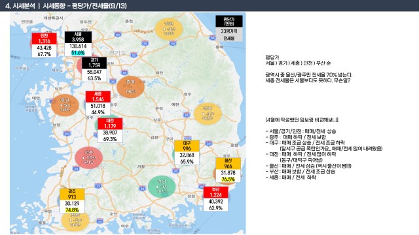Click the 대전 rate 69.3%
This screenshot has width=419, height=235.
click(x=110, y=139)
